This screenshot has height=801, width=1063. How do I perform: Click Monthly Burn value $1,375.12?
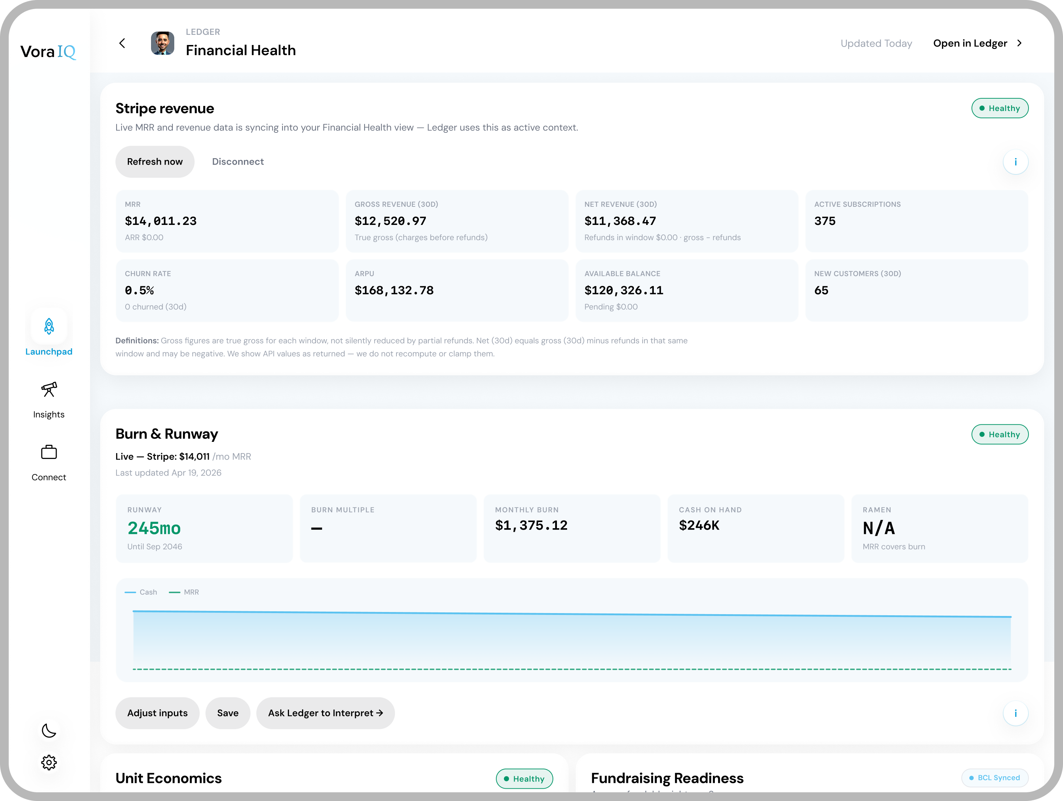pos(531,525)
